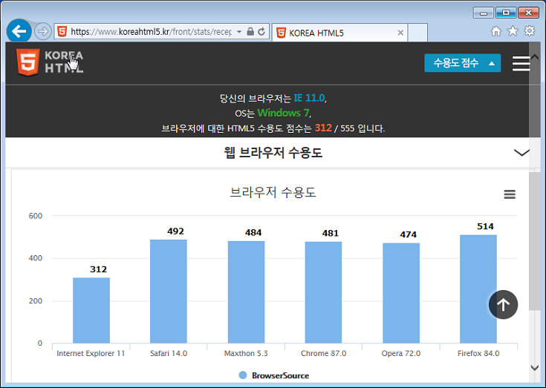This screenshot has width=546, height=388.
Task: Click the 474 data label
Action: tap(408, 234)
